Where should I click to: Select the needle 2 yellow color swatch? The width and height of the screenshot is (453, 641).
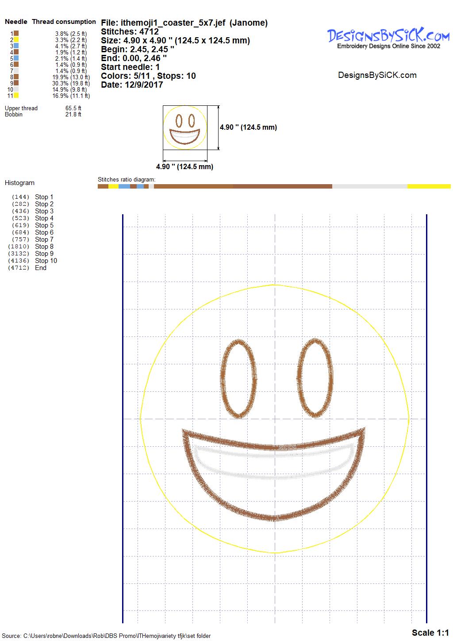coord(16,39)
